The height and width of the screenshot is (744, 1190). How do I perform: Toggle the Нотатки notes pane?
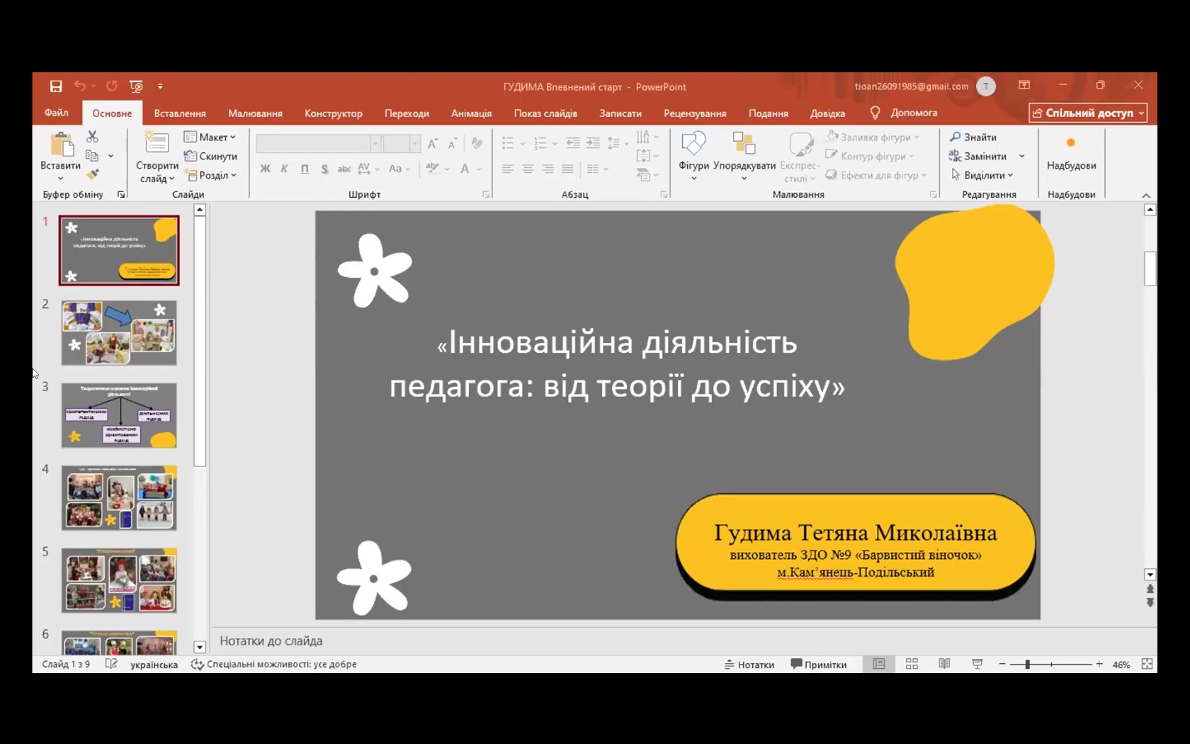(749, 664)
